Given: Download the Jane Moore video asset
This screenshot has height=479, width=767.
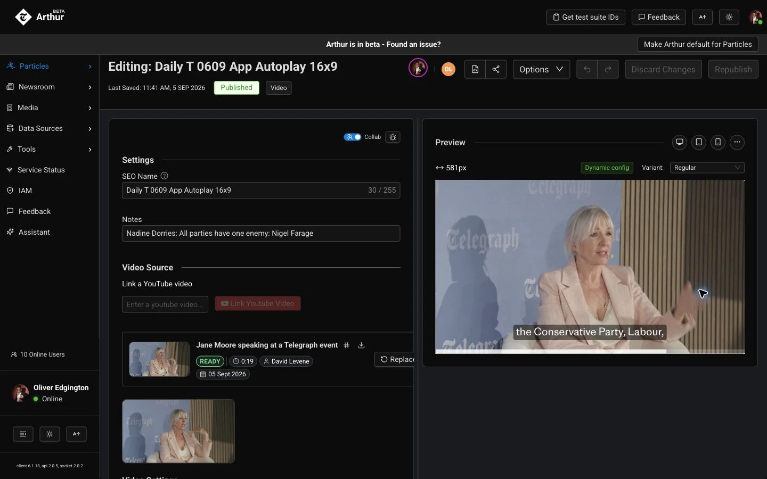Looking at the screenshot, I should 361,345.
